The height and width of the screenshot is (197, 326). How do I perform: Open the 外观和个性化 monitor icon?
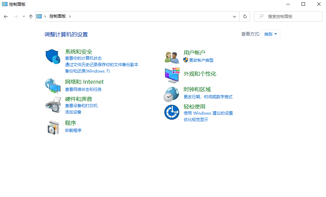click(x=171, y=75)
